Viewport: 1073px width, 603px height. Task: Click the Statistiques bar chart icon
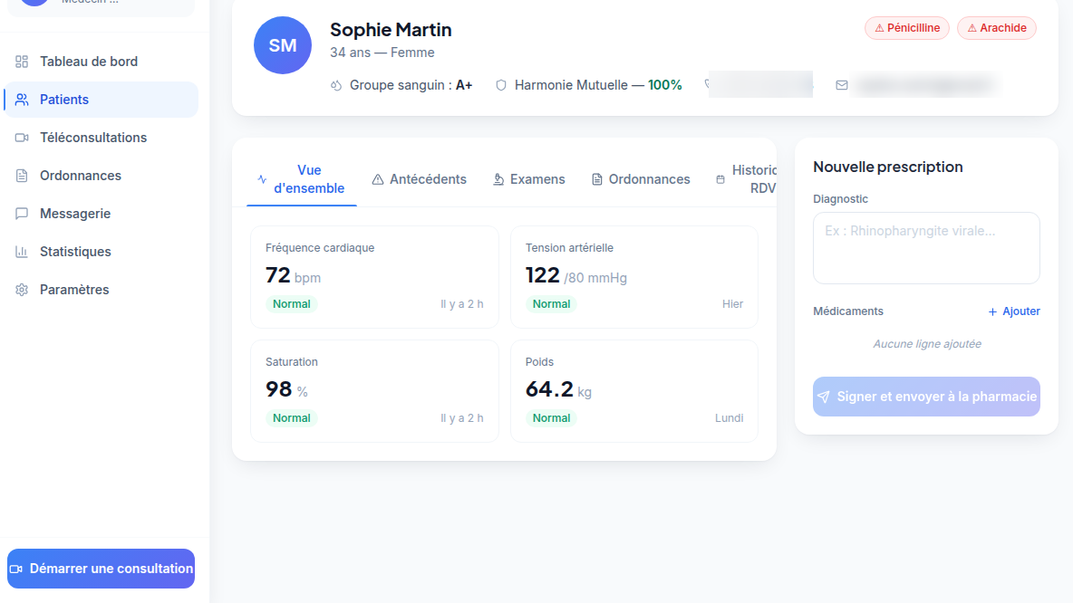point(22,252)
